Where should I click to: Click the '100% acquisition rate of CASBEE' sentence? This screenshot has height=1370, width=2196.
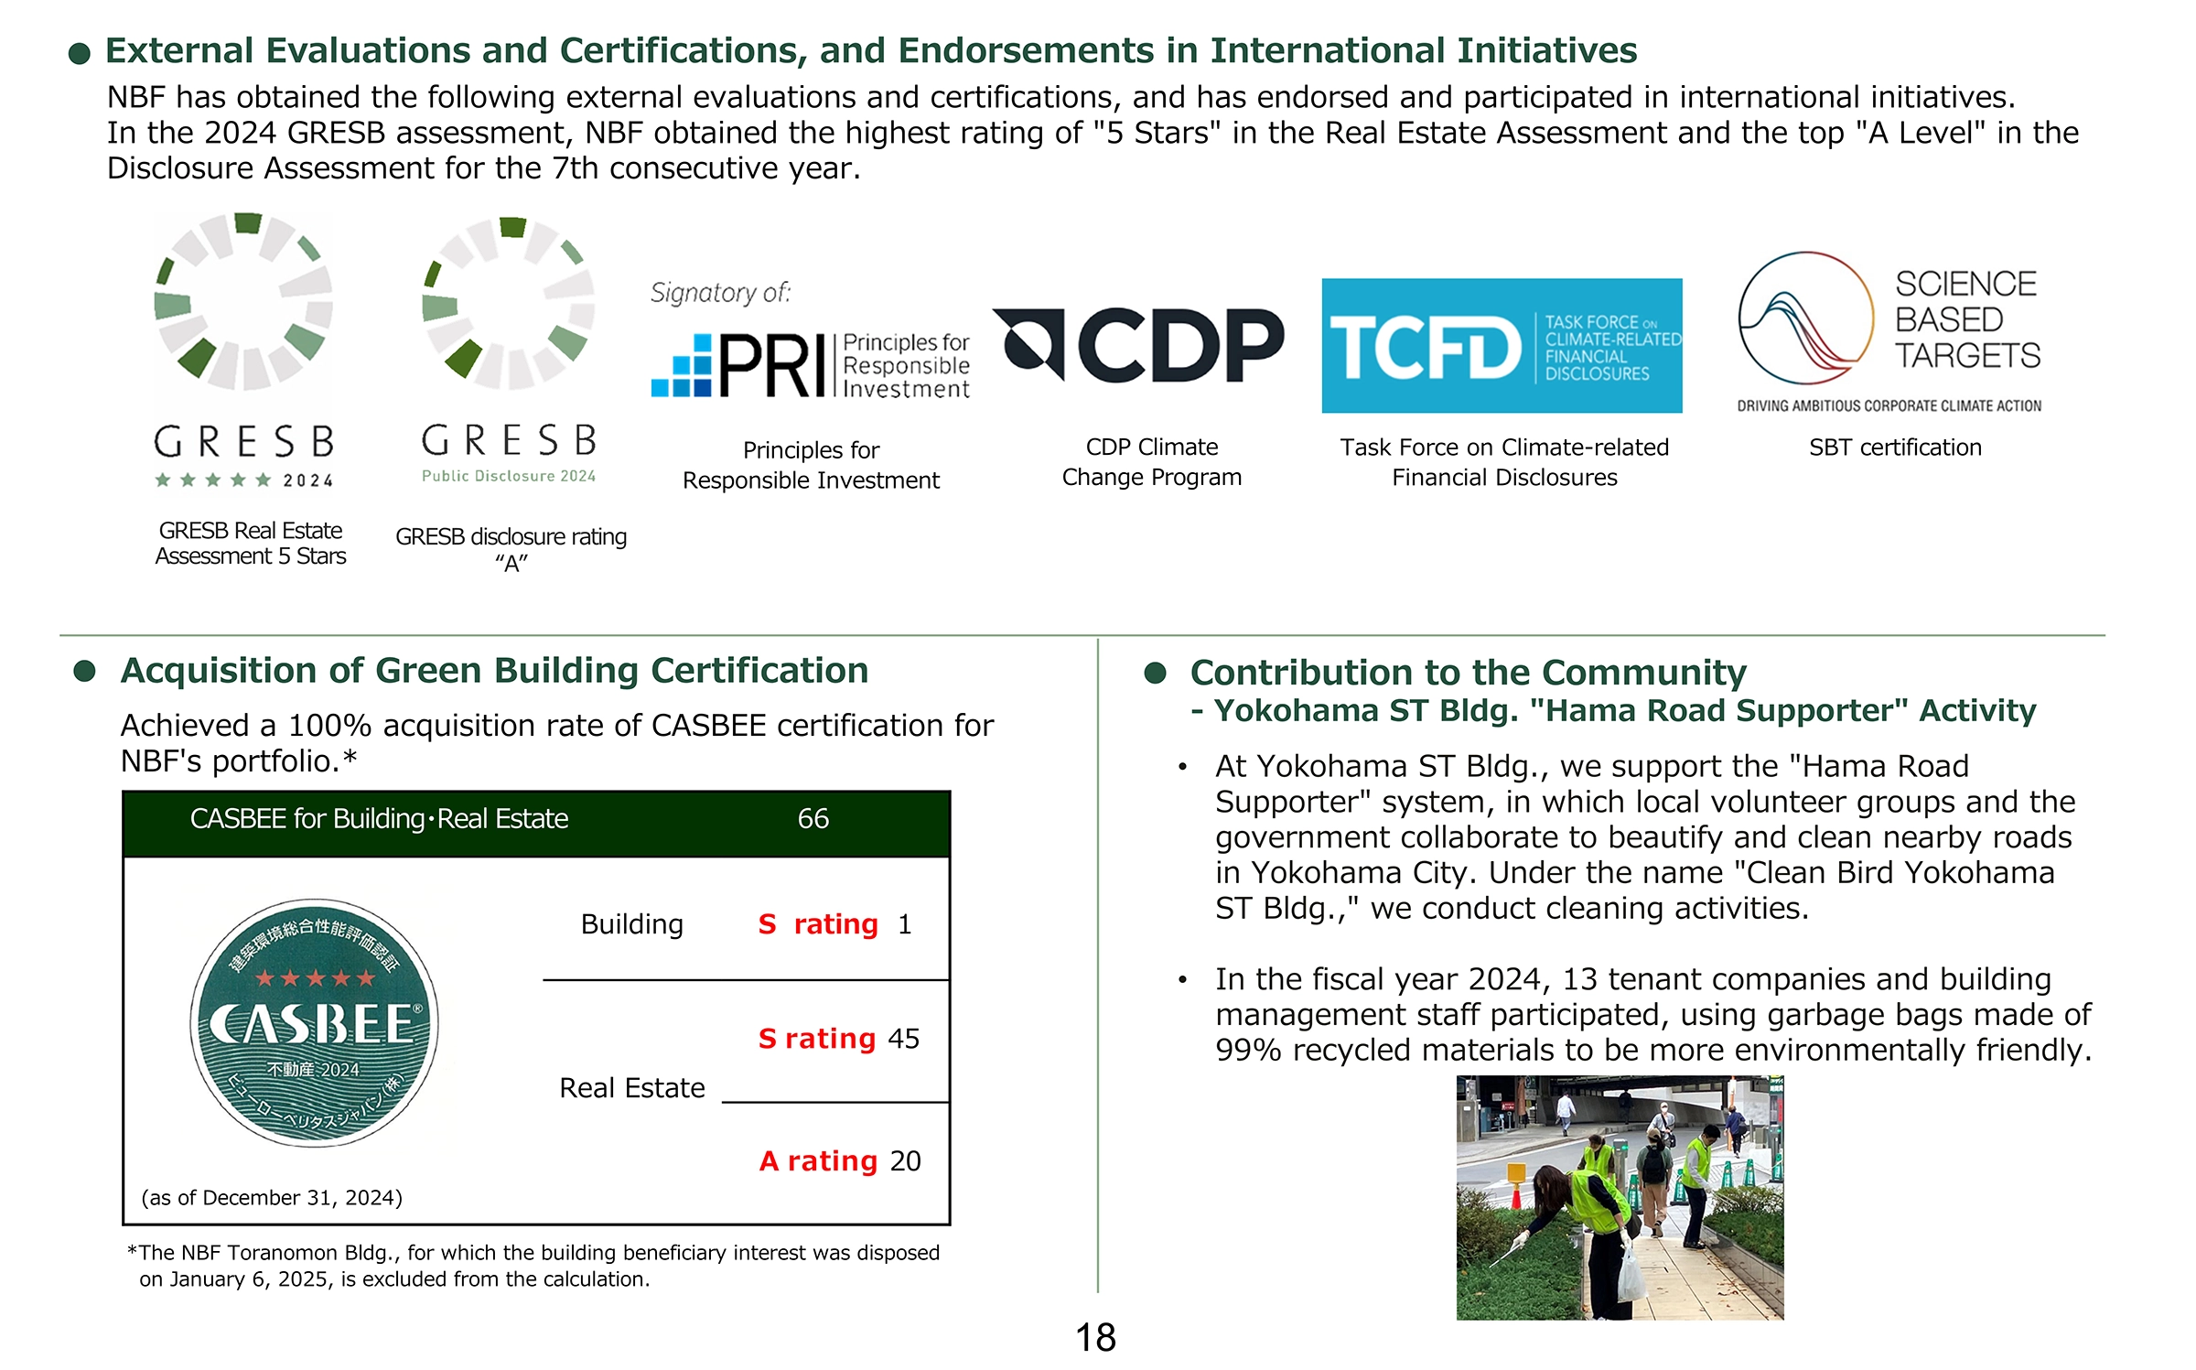click(x=557, y=743)
